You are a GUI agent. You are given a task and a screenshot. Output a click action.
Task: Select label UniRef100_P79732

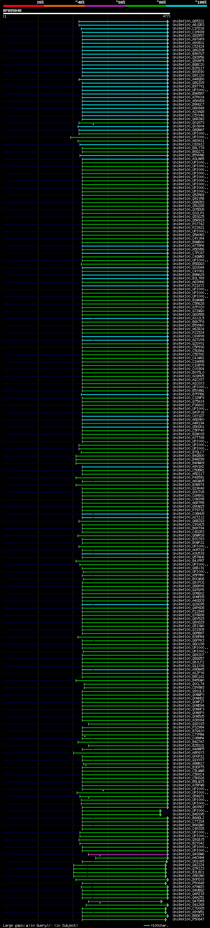point(188,510)
